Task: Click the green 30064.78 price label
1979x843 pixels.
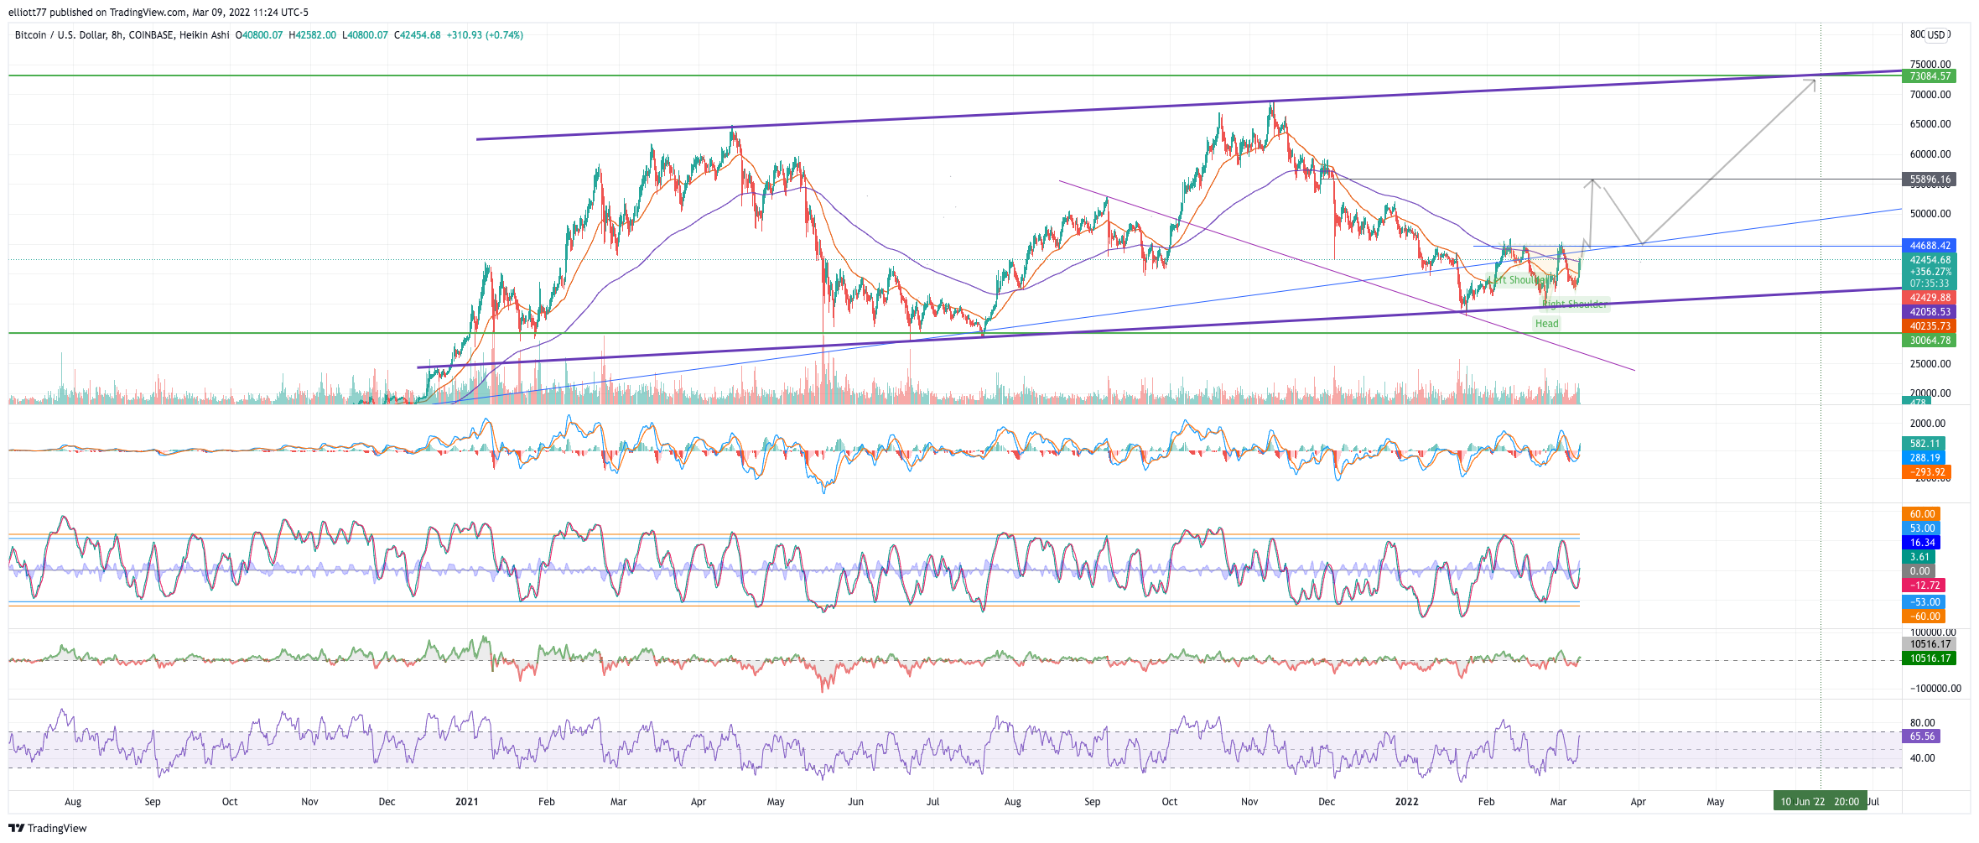Action: (x=1929, y=341)
